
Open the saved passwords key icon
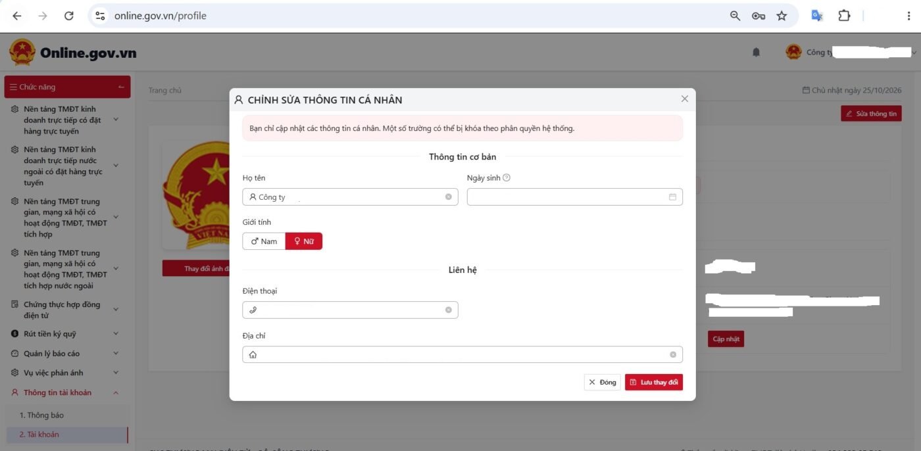point(758,16)
